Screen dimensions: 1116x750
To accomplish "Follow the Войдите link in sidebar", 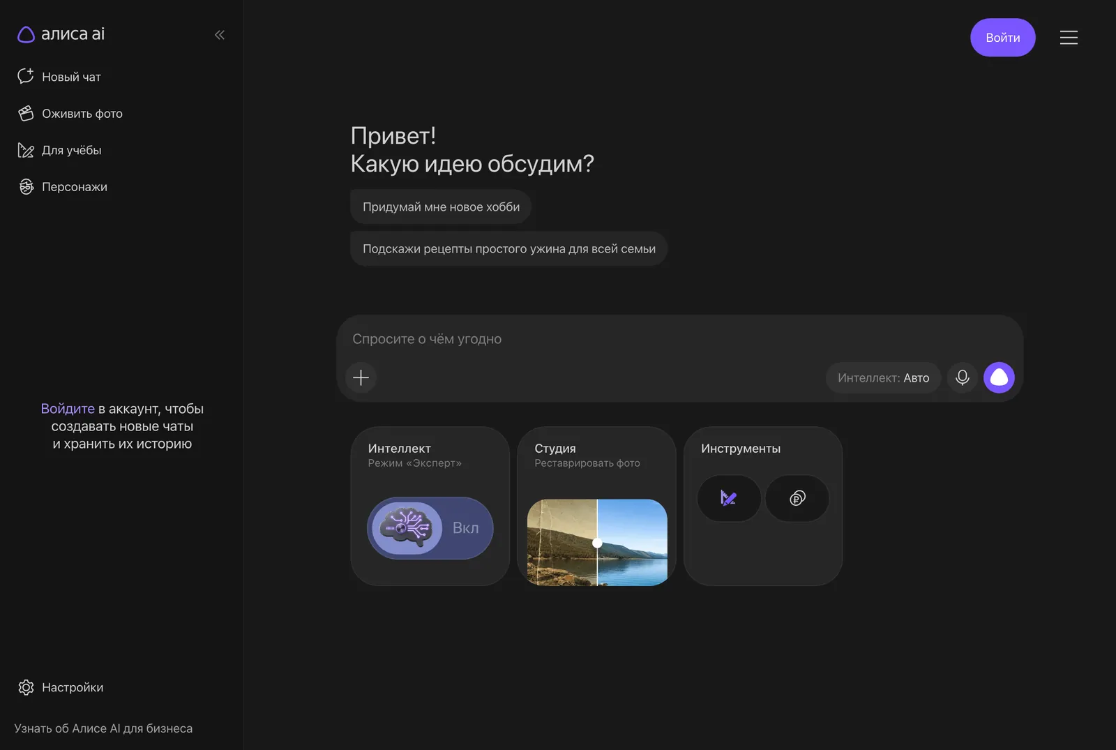I will coord(68,409).
